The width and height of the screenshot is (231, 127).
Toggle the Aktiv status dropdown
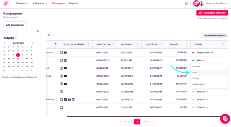point(201,60)
